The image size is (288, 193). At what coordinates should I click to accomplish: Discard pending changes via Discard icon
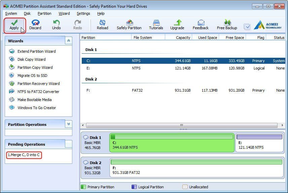pos(35,25)
